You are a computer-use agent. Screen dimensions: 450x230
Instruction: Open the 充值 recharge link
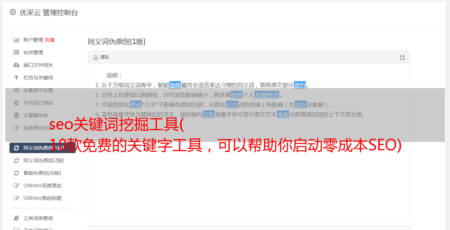[49, 40]
